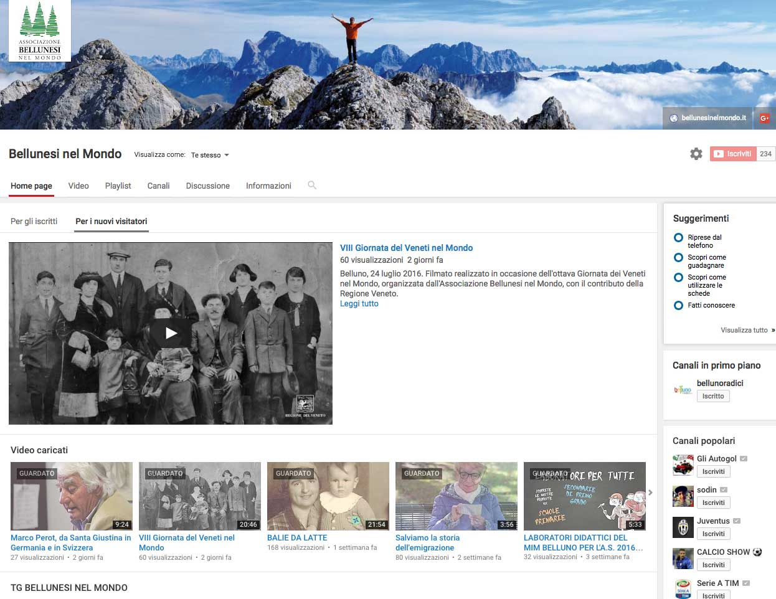Click the red Iscriviti subscribe button
The image size is (776, 599).
(734, 154)
